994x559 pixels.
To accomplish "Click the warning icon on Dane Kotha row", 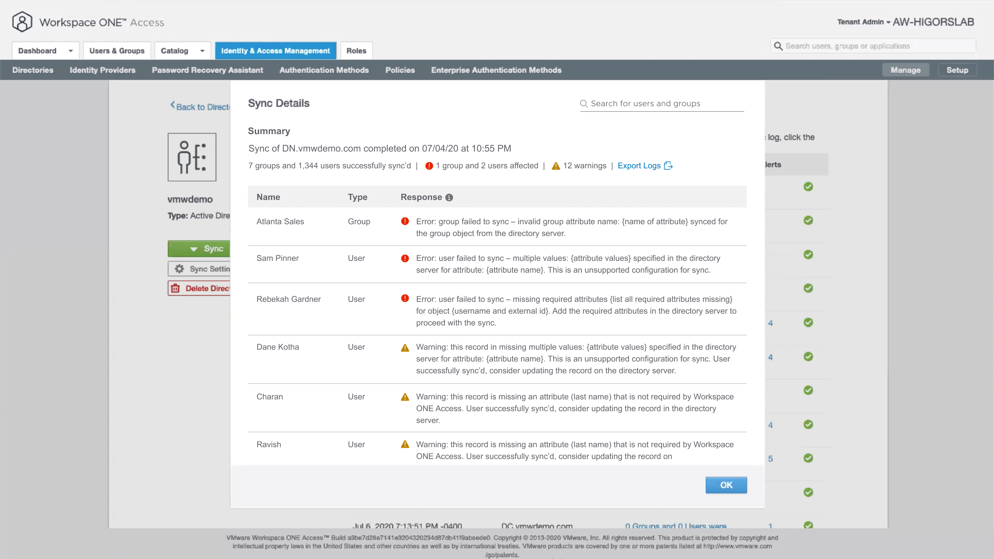I will coord(405,348).
